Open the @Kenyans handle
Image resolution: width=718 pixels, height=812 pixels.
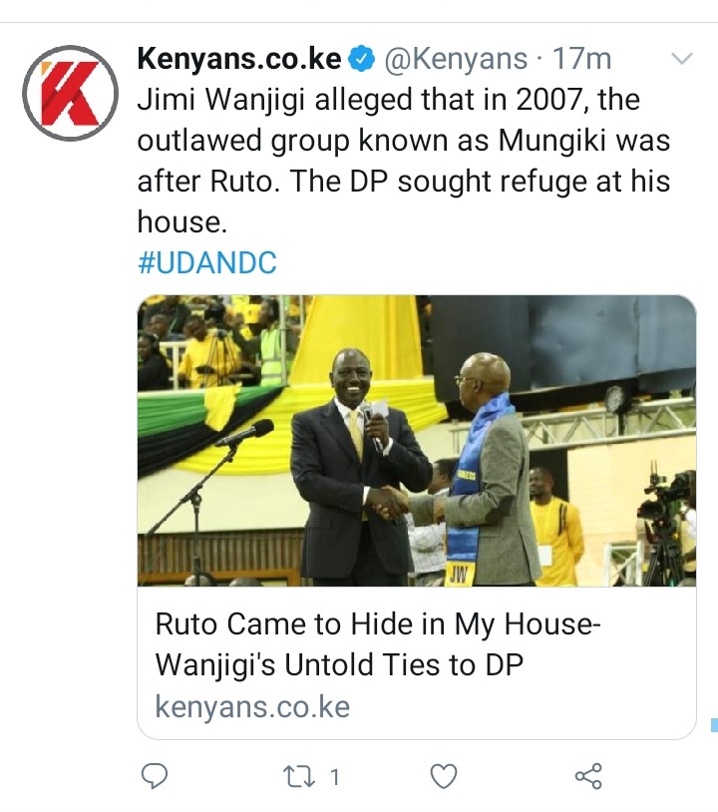point(455,59)
